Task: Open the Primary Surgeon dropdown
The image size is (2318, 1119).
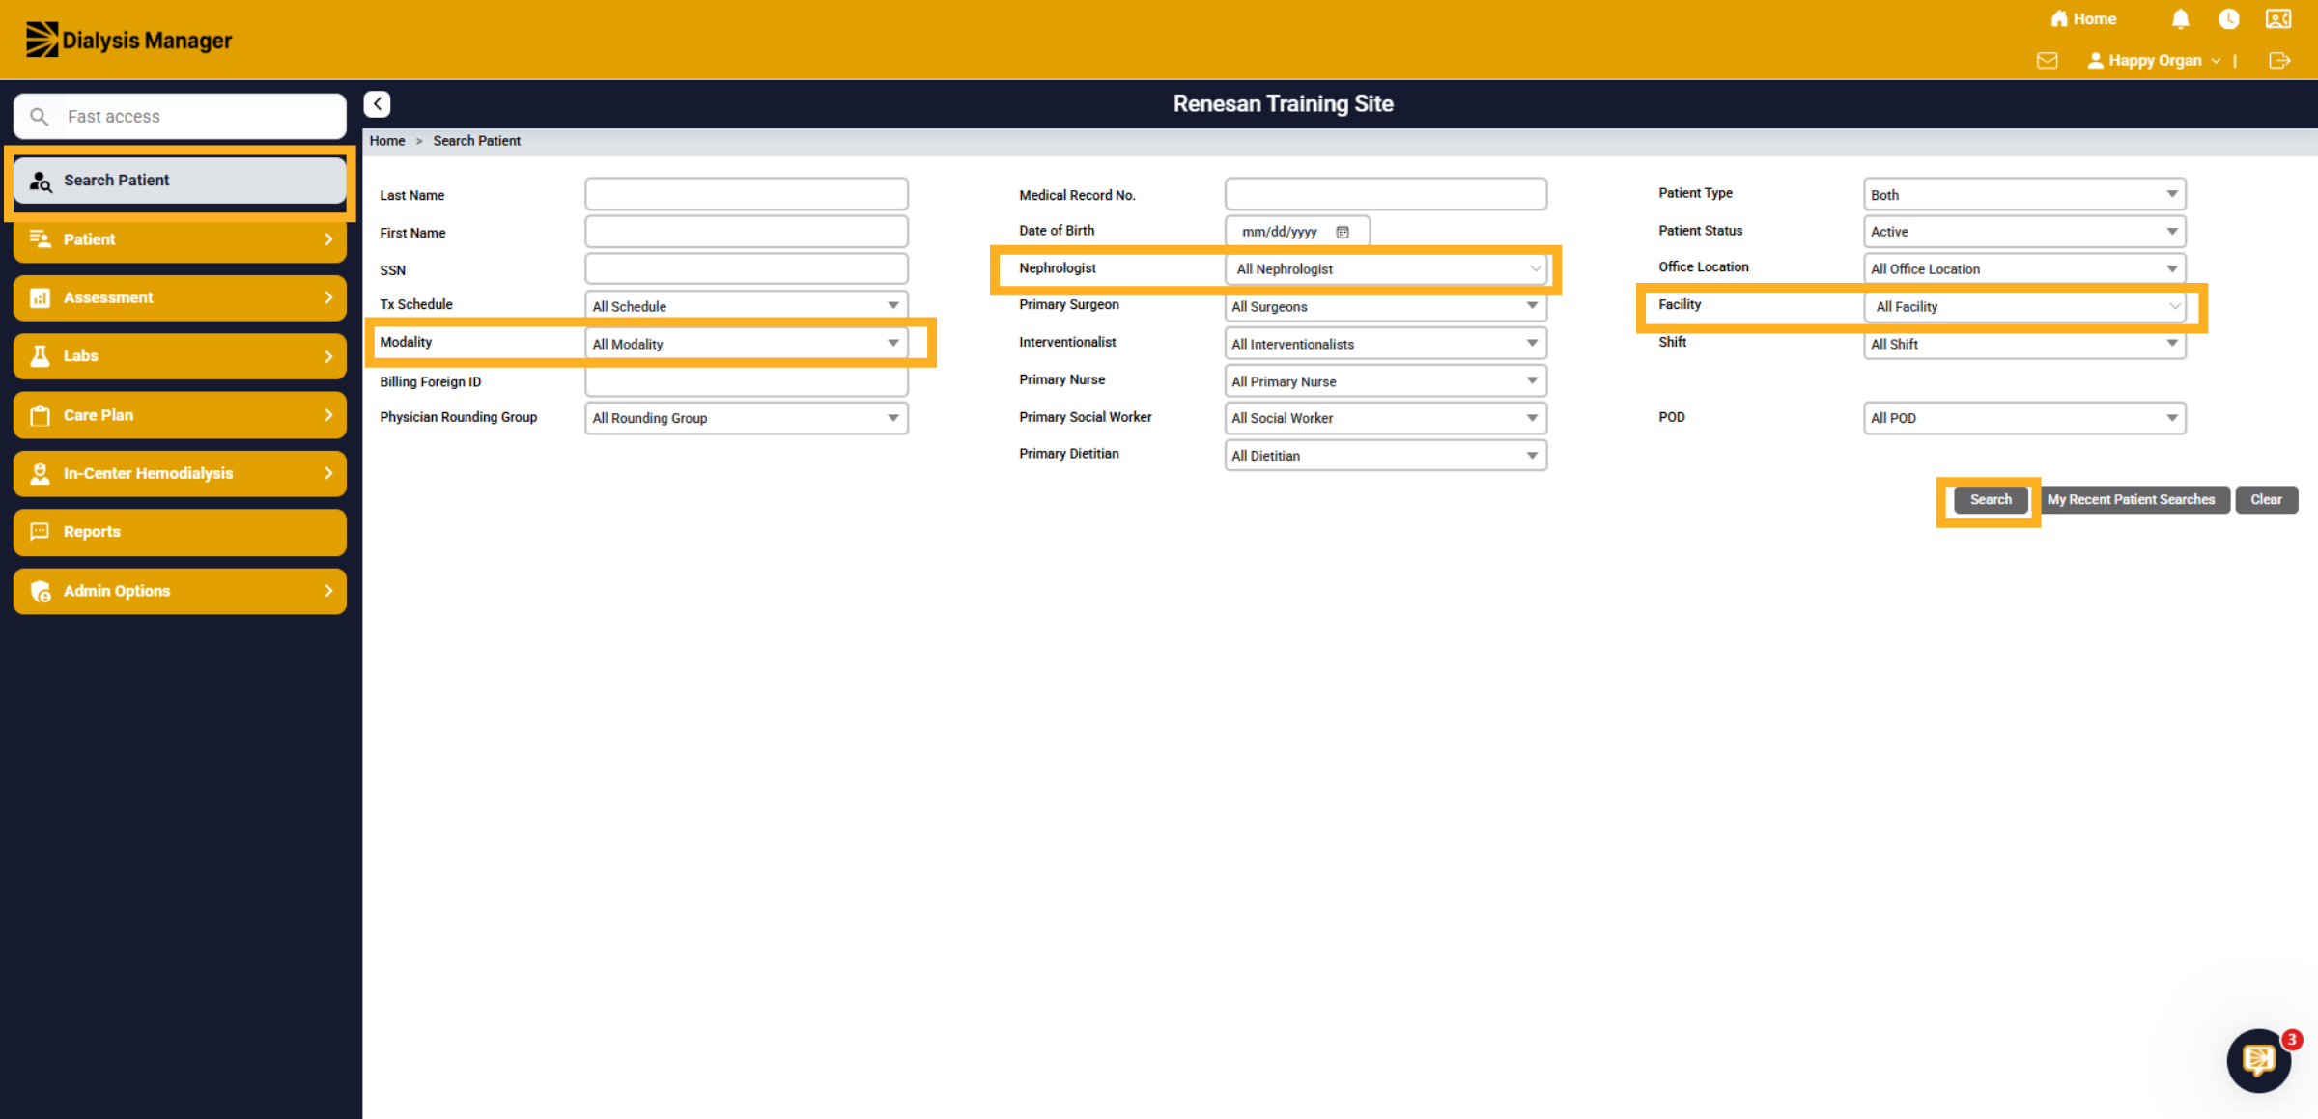Action: pyautogui.click(x=1386, y=306)
